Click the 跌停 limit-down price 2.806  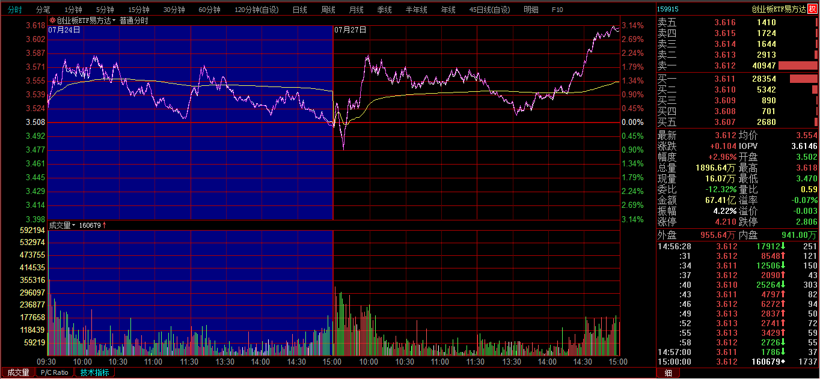point(806,222)
